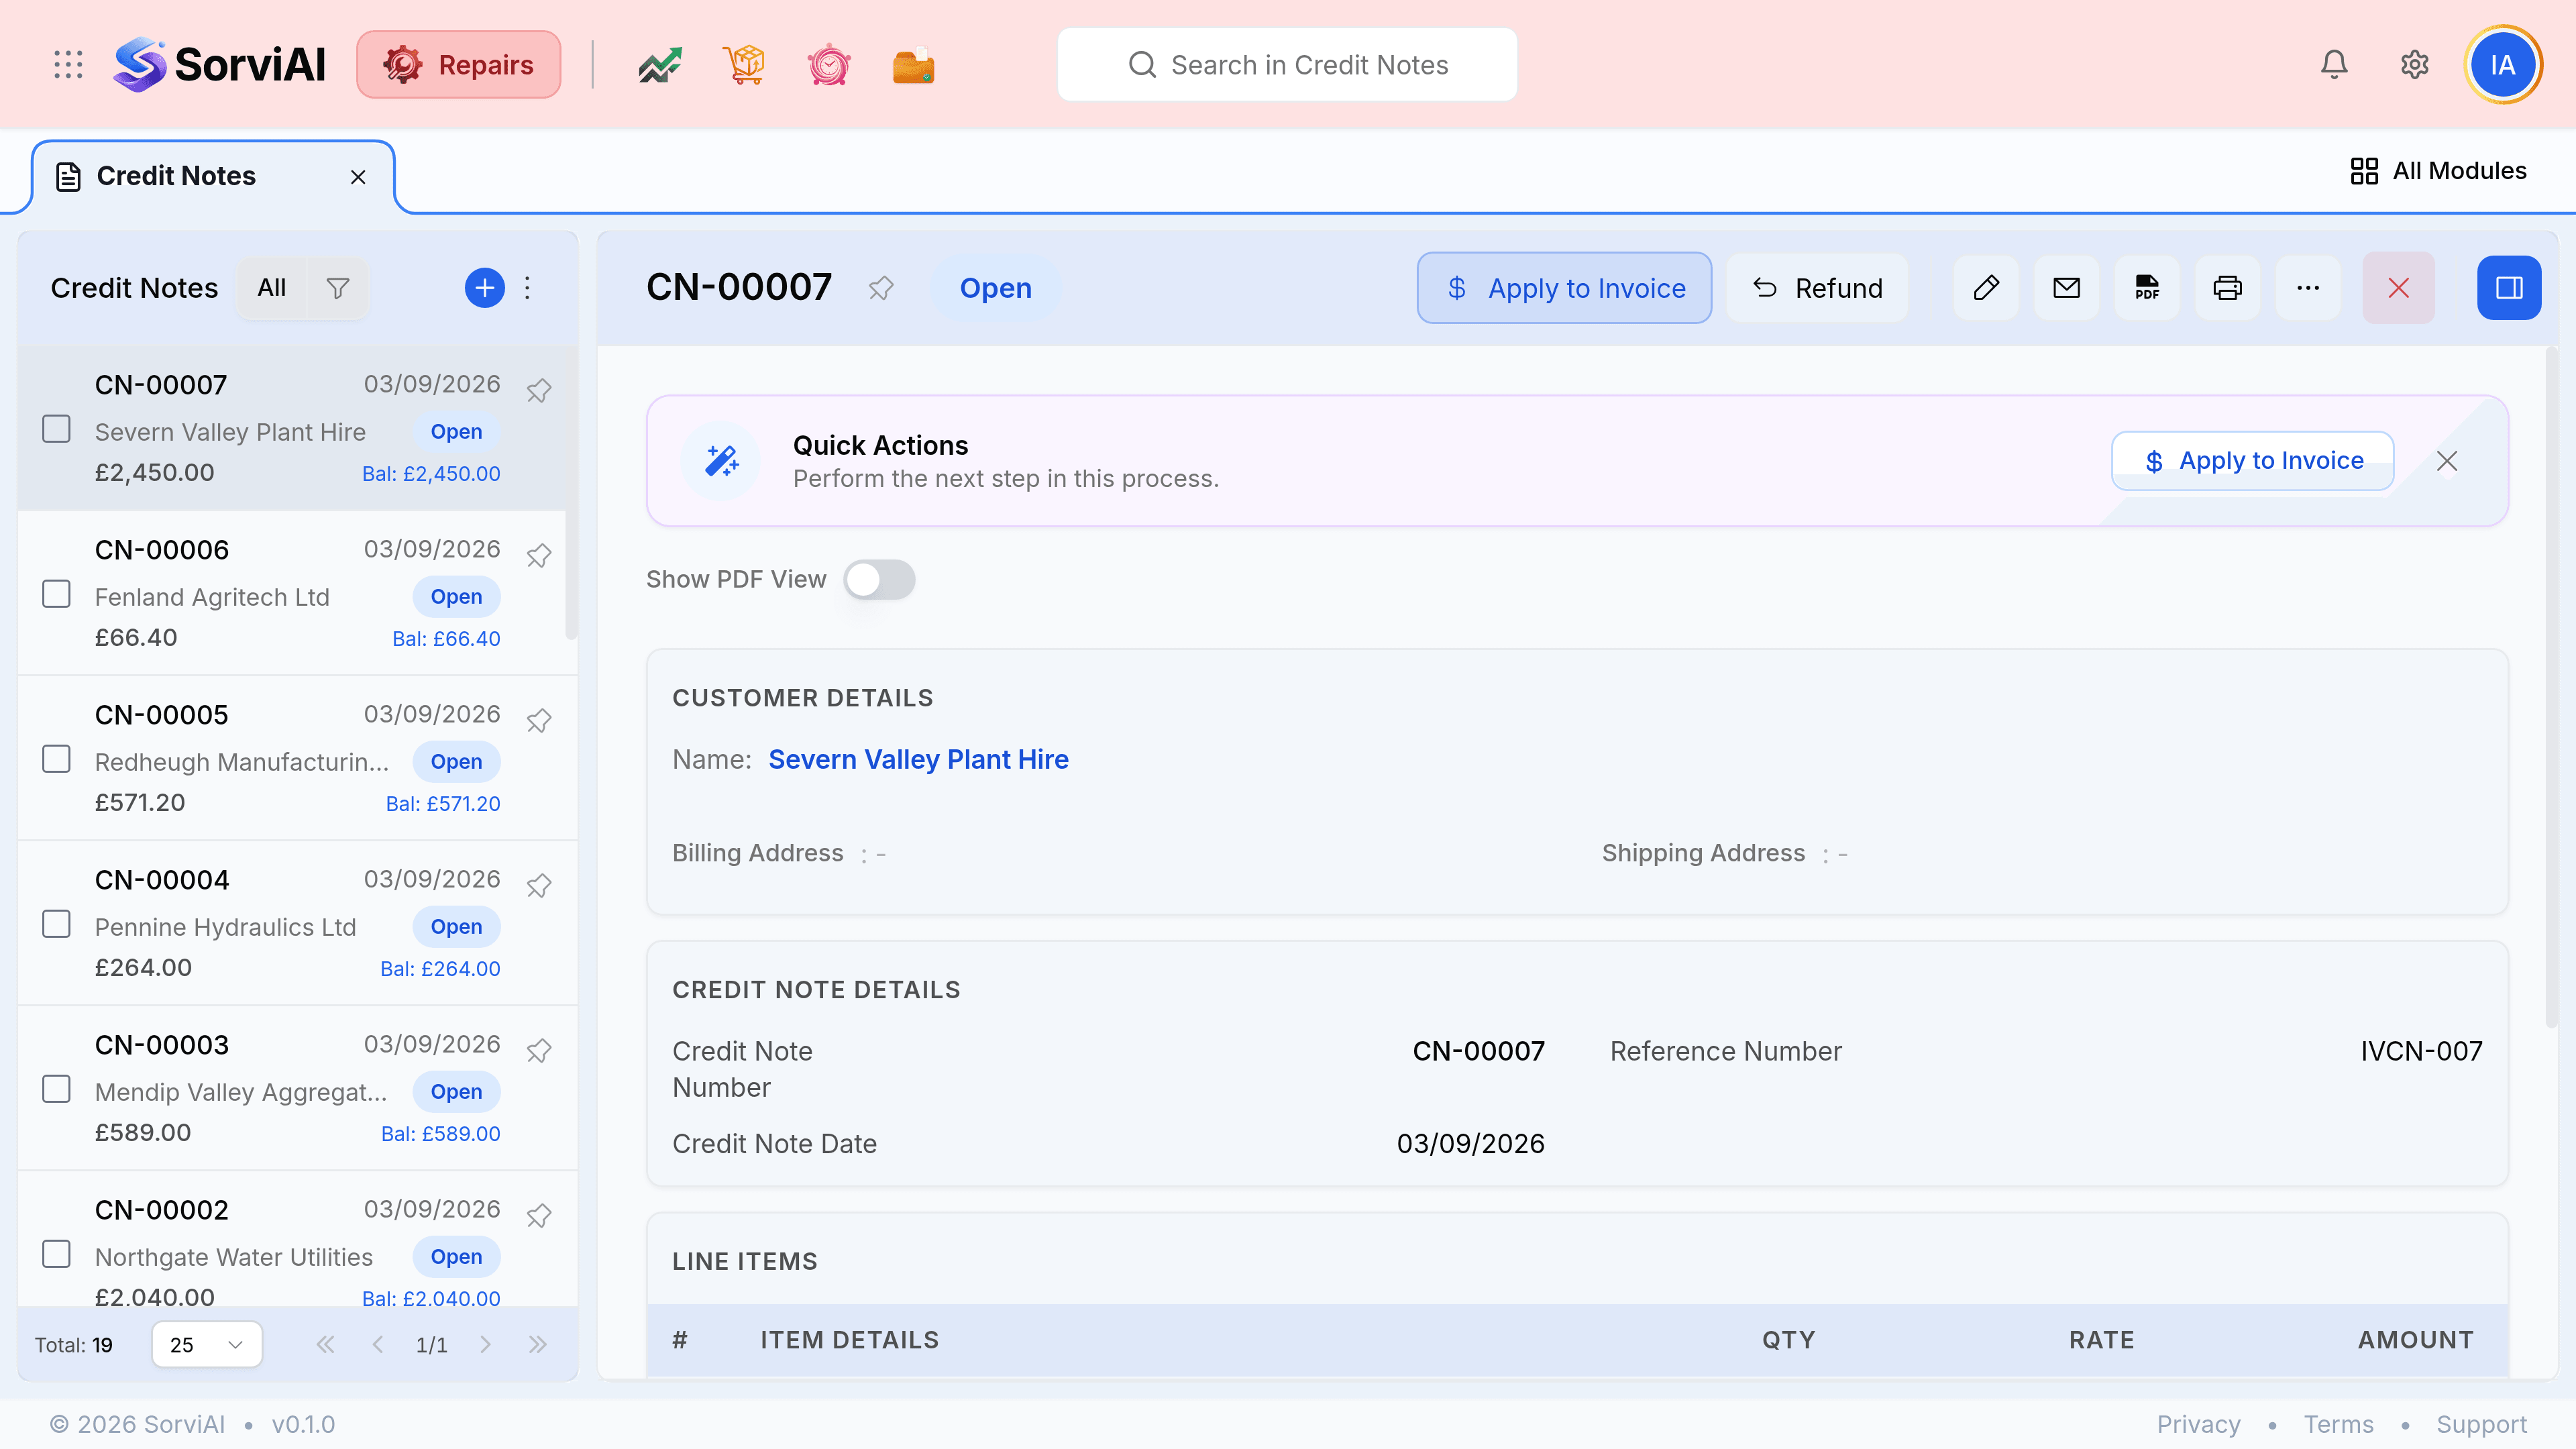Open the shopping cart box module icon
Image resolution: width=2576 pixels, height=1449 pixels.
tap(744, 65)
